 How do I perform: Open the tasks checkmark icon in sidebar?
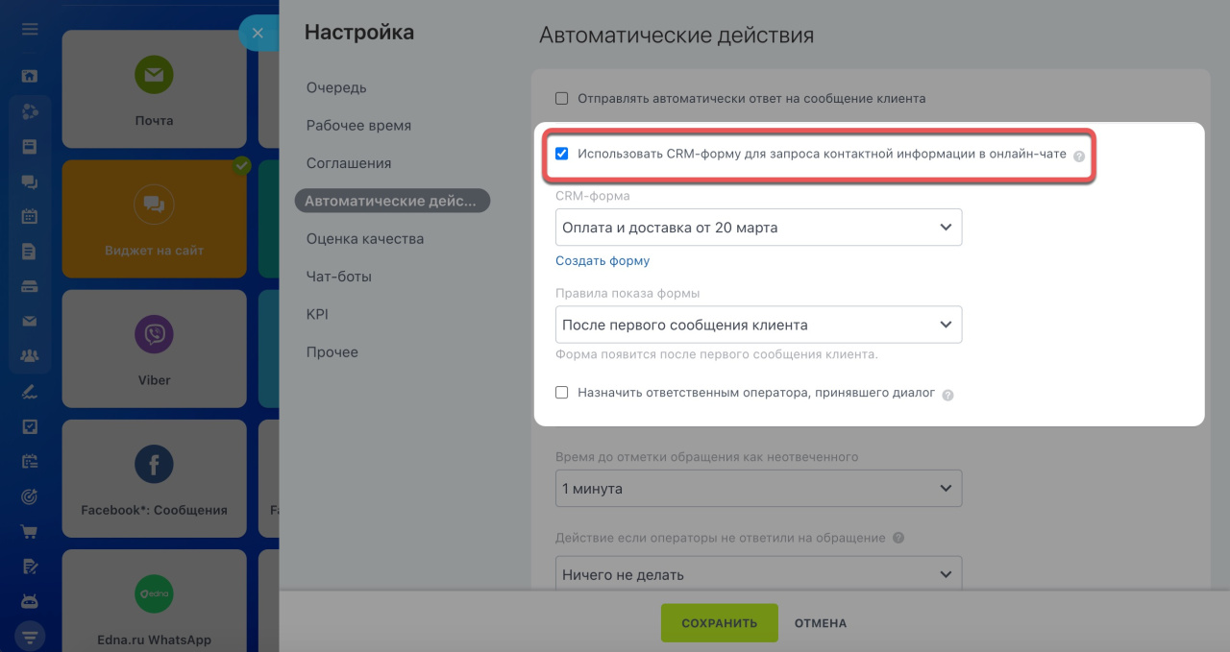(x=30, y=426)
